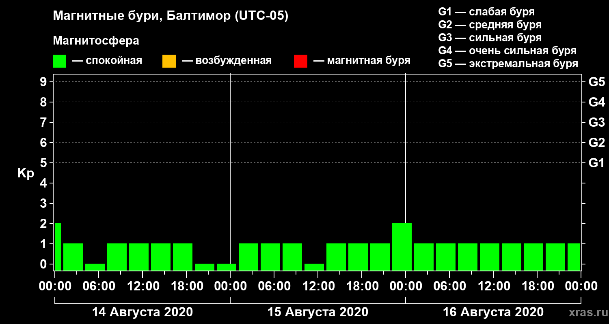The height and width of the screenshot is (324, 609).
Task: Click the red 'магнитная буря' legend swatch
Action: 300,61
